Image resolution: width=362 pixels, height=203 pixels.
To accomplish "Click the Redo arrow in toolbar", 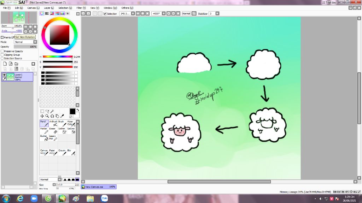I will [88, 14].
